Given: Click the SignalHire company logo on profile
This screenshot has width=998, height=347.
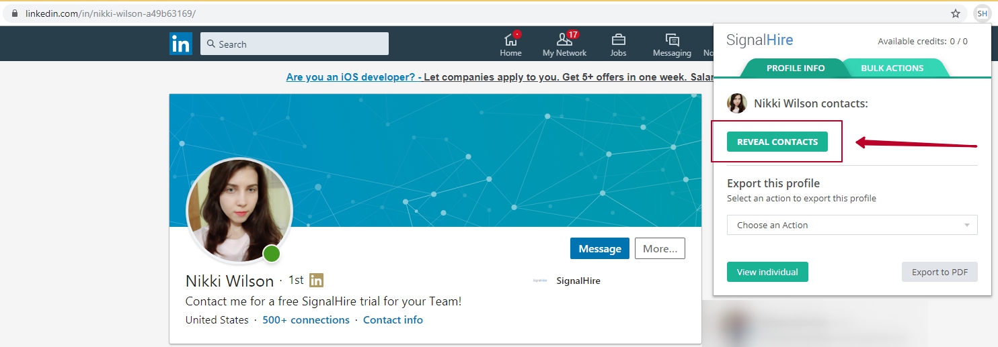Looking at the screenshot, I should point(539,281).
